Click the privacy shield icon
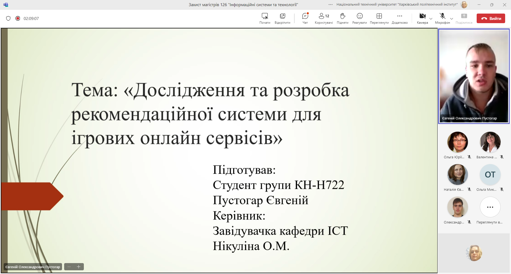 click(8, 18)
